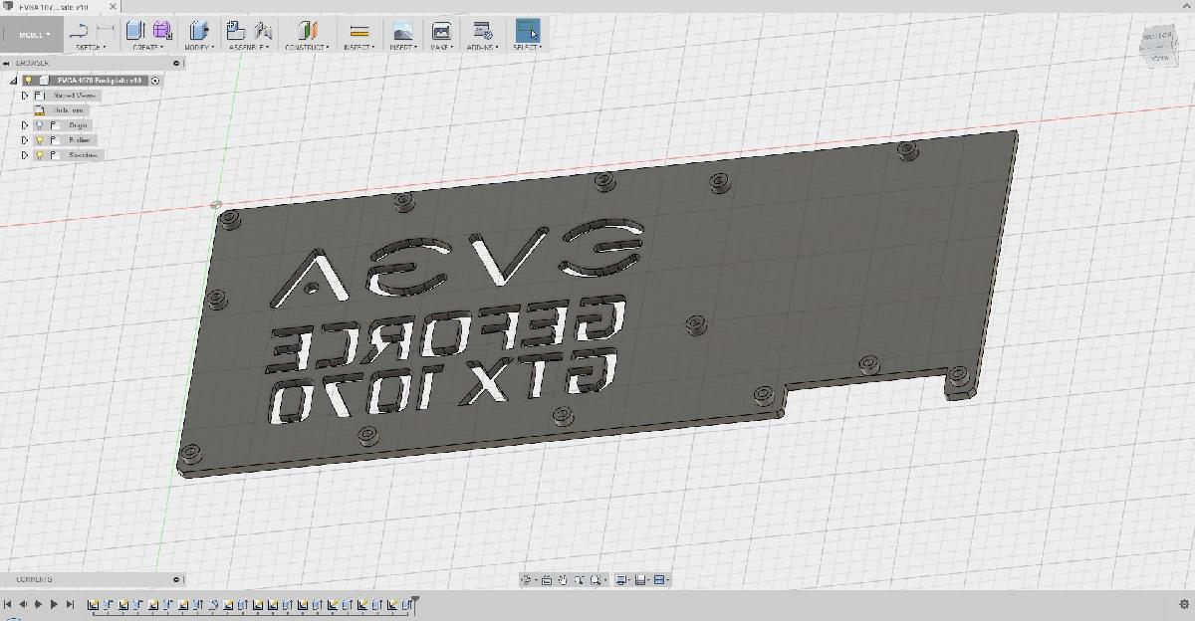Hide the Sketches folder via its bulb
This screenshot has height=621, width=1195.
(x=40, y=155)
